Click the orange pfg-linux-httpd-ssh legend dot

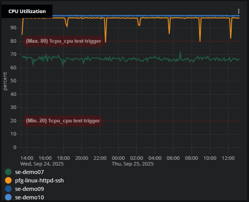(x=8, y=180)
